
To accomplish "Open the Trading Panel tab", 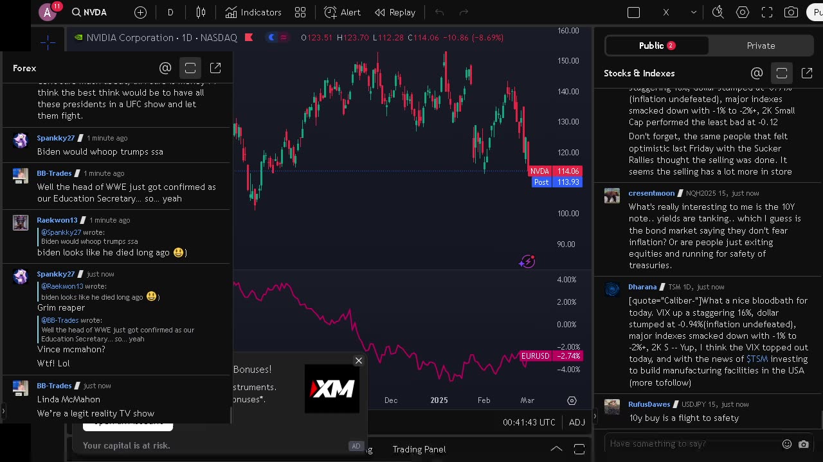I will pos(419,449).
